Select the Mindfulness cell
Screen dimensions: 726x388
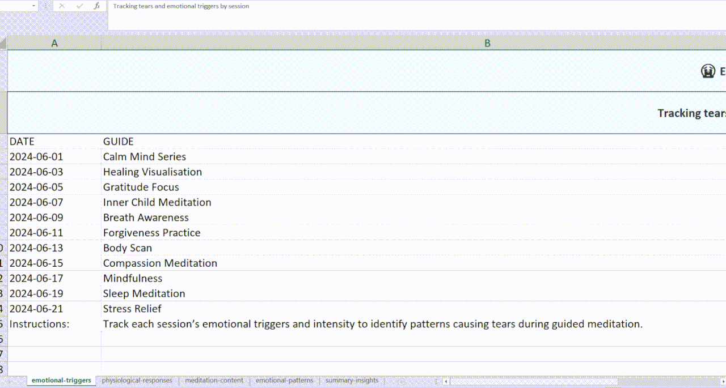[x=413, y=279]
